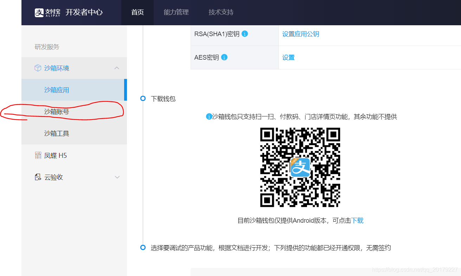
Task: Click the info icon next to AES密钥
Action: click(x=224, y=57)
